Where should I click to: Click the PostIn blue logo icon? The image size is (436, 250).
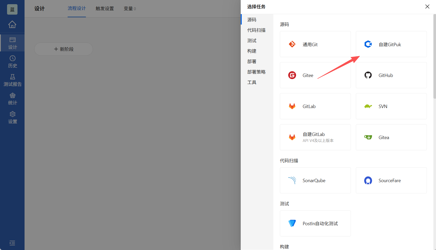point(292,223)
